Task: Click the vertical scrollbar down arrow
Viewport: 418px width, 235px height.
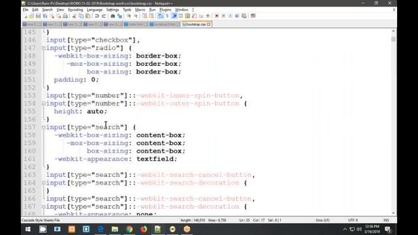Action: point(393,213)
